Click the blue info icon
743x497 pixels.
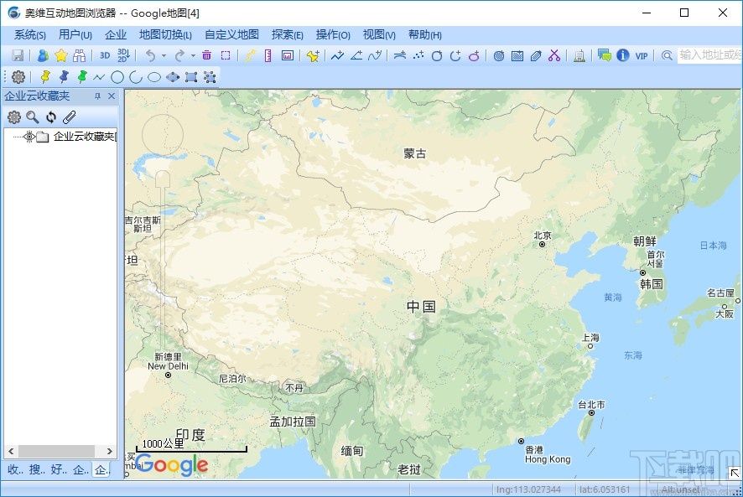(x=622, y=55)
